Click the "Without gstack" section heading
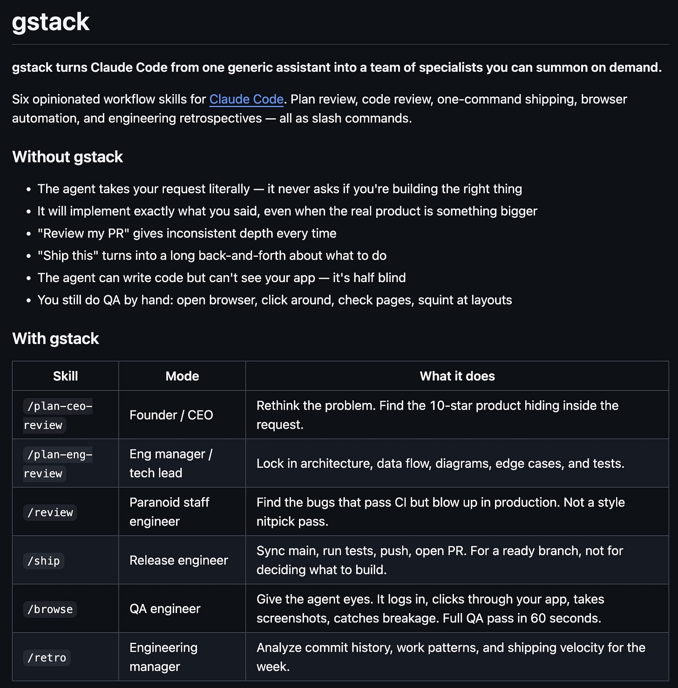This screenshot has width=678, height=688. tap(68, 157)
